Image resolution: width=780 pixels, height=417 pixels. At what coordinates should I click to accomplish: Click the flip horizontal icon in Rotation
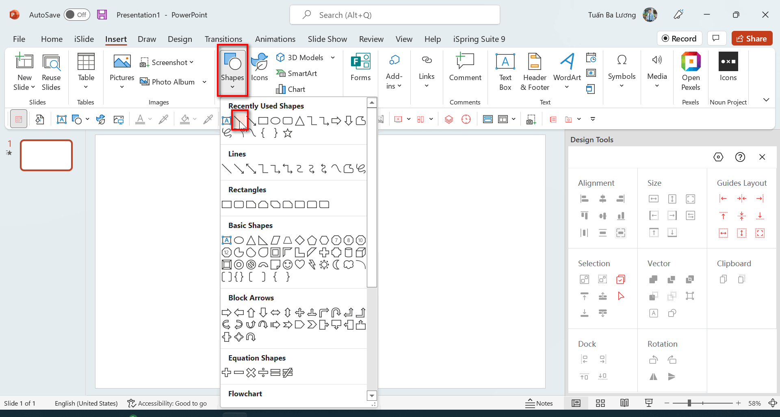[x=653, y=377]
